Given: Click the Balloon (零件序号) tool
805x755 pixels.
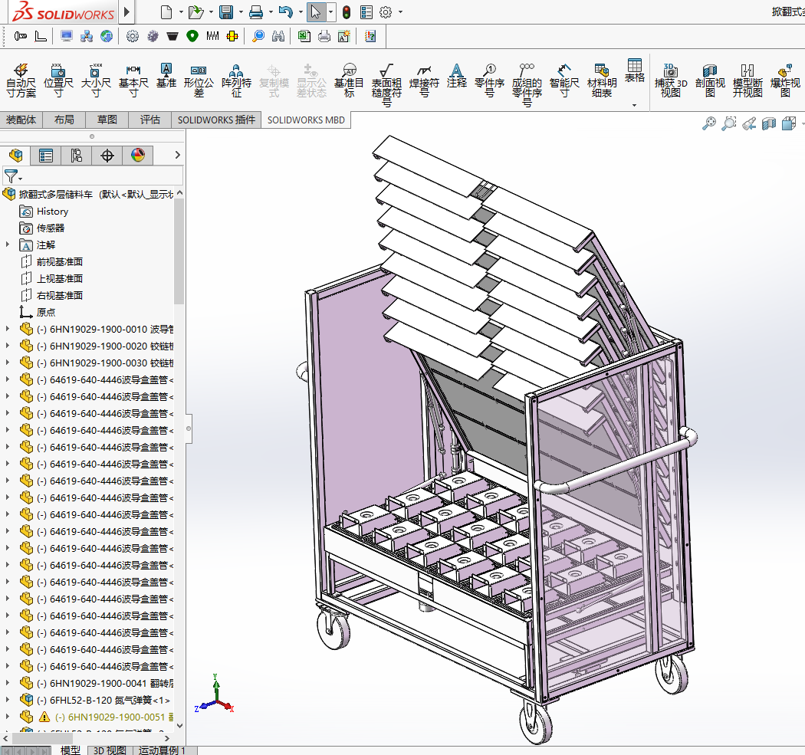Looking at the screenshot, I should (x=489, y=80).
